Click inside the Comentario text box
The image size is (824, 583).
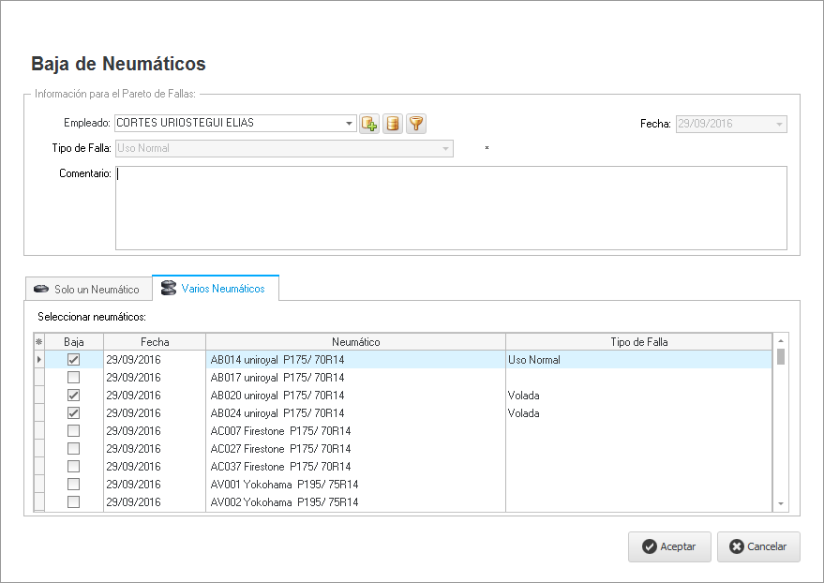450,208
